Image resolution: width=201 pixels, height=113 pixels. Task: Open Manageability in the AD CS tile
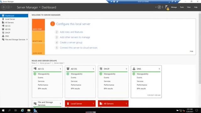pos(44,74)
